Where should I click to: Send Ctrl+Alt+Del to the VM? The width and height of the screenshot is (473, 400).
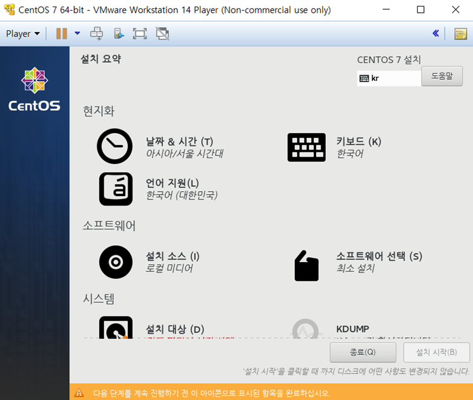(96, 33)
